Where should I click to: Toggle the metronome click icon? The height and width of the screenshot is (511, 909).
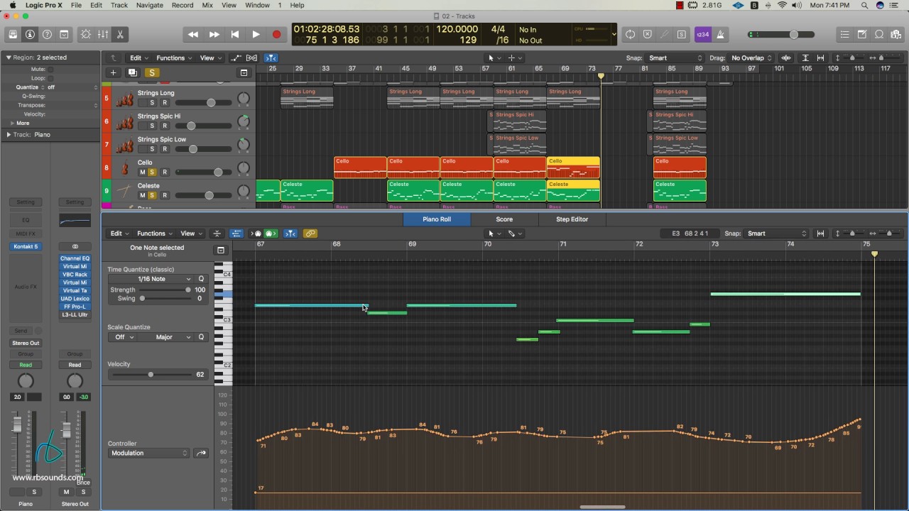[x=720, y=34]
